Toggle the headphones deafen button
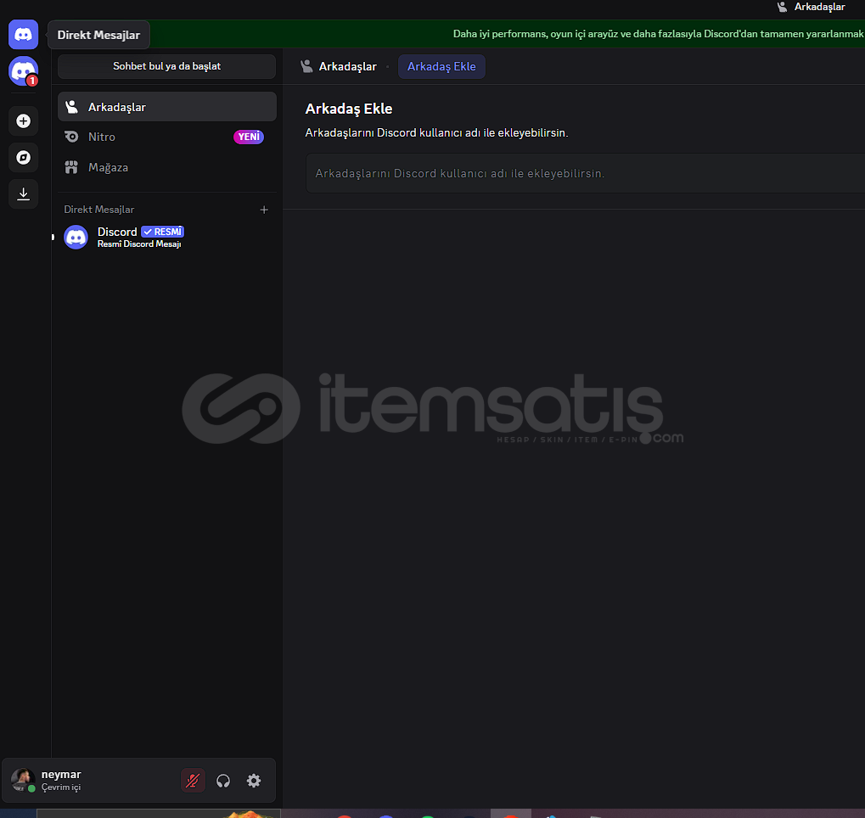Viewport: 865px width, 818px height. point(223,781)
